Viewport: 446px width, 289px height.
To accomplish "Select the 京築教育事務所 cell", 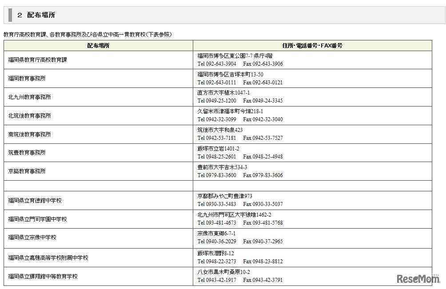I will coord(28,171).
